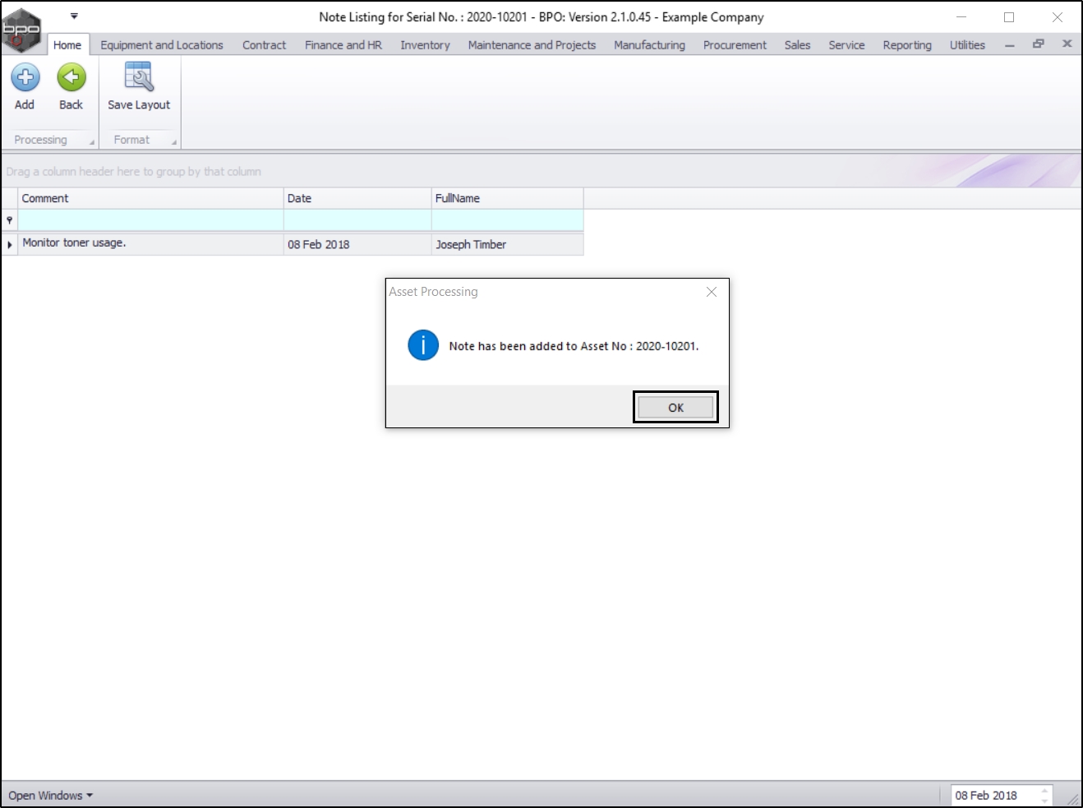Screen dimensions: 1083x808
Task: Switch to the Sales tab
Action: pos(797,45)
